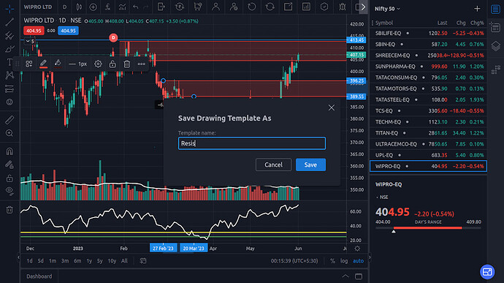Toggle auto scale option
This screenshot has width=504, height=283.
(x=358, y=261)
